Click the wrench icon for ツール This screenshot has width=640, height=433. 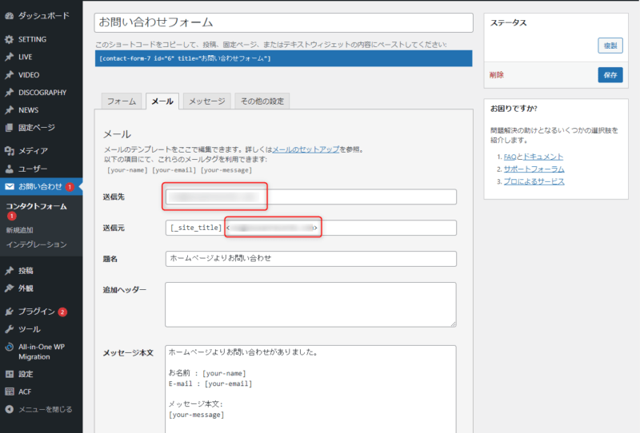pyautogui.click(x=9, y=328)
